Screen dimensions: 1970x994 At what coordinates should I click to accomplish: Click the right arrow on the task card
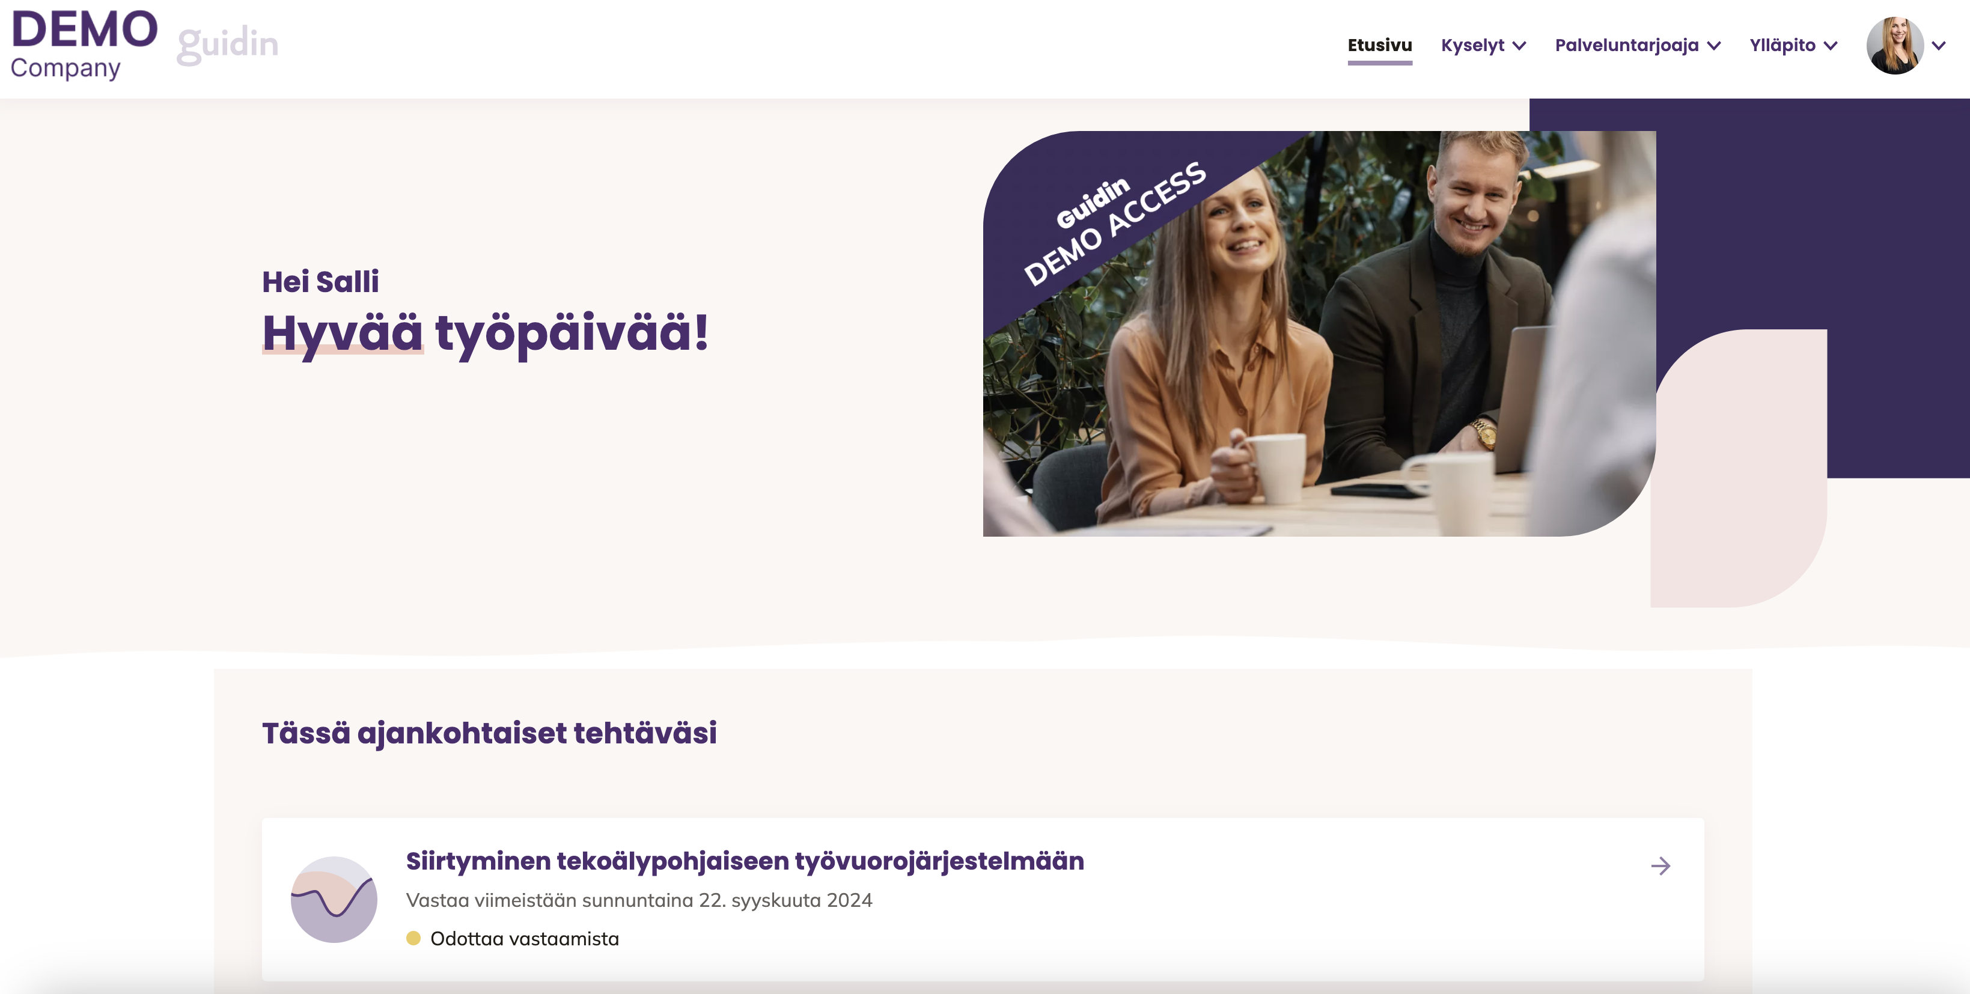[1660, 867]
